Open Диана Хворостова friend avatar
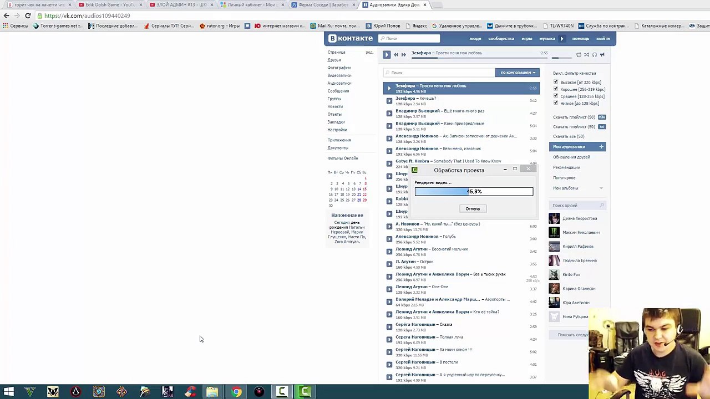Image resolution: width=710 pixels, height=399 pixels. 554,218
